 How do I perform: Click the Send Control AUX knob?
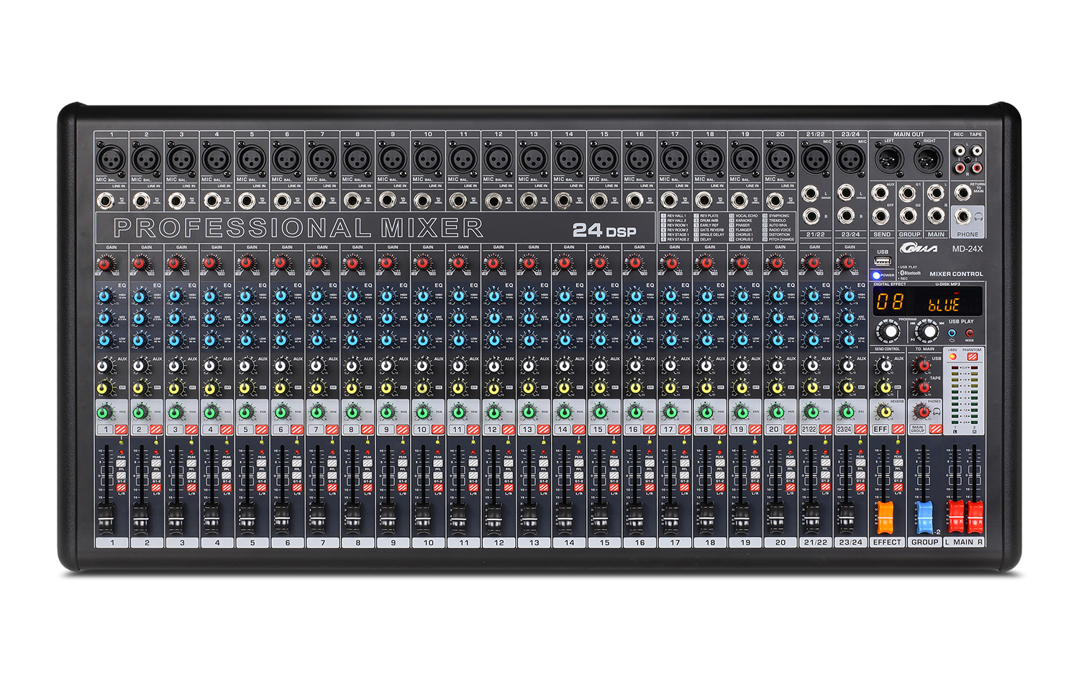[x=885, y=366]
